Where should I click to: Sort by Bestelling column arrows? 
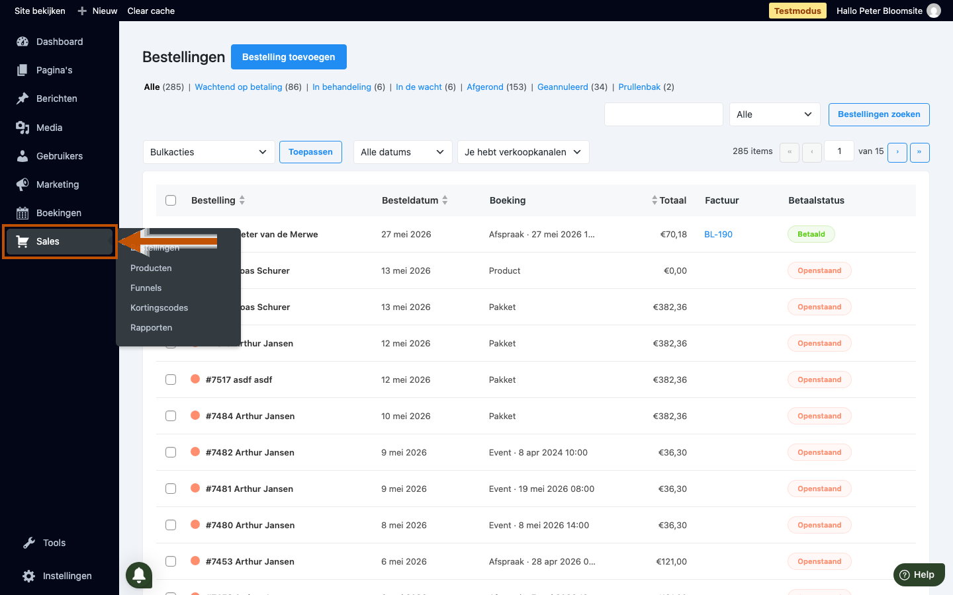242,200
